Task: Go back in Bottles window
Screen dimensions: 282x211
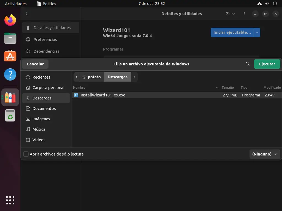Action: coord(27,14)
